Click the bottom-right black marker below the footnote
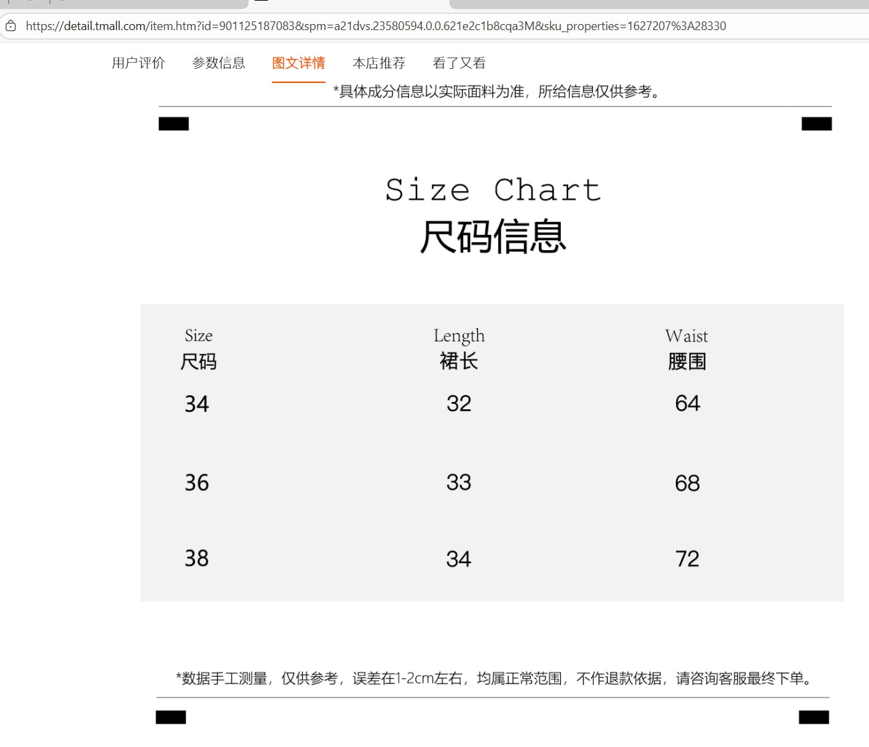The height and width of the screenshot is (747, 869). (814, 717)
